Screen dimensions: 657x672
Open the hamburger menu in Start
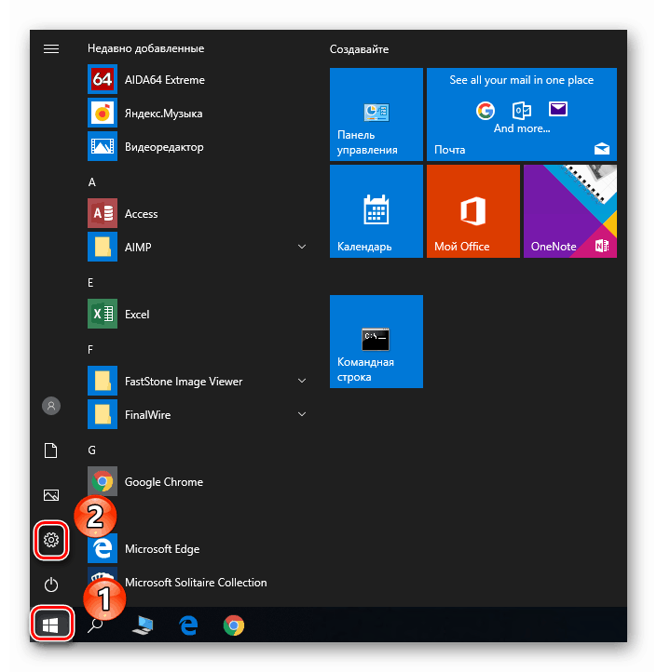pyautogui.click(x=51, y=48)
